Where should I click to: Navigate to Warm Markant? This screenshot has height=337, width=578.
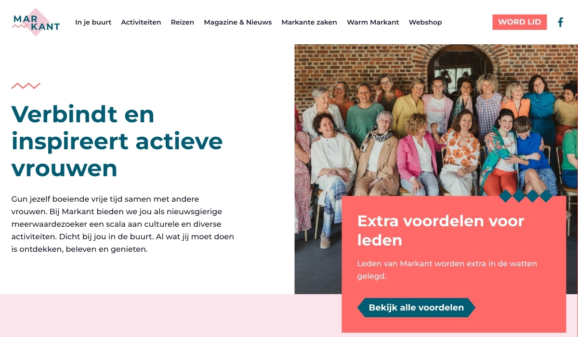pyautogui.click(x=373, y=22)
